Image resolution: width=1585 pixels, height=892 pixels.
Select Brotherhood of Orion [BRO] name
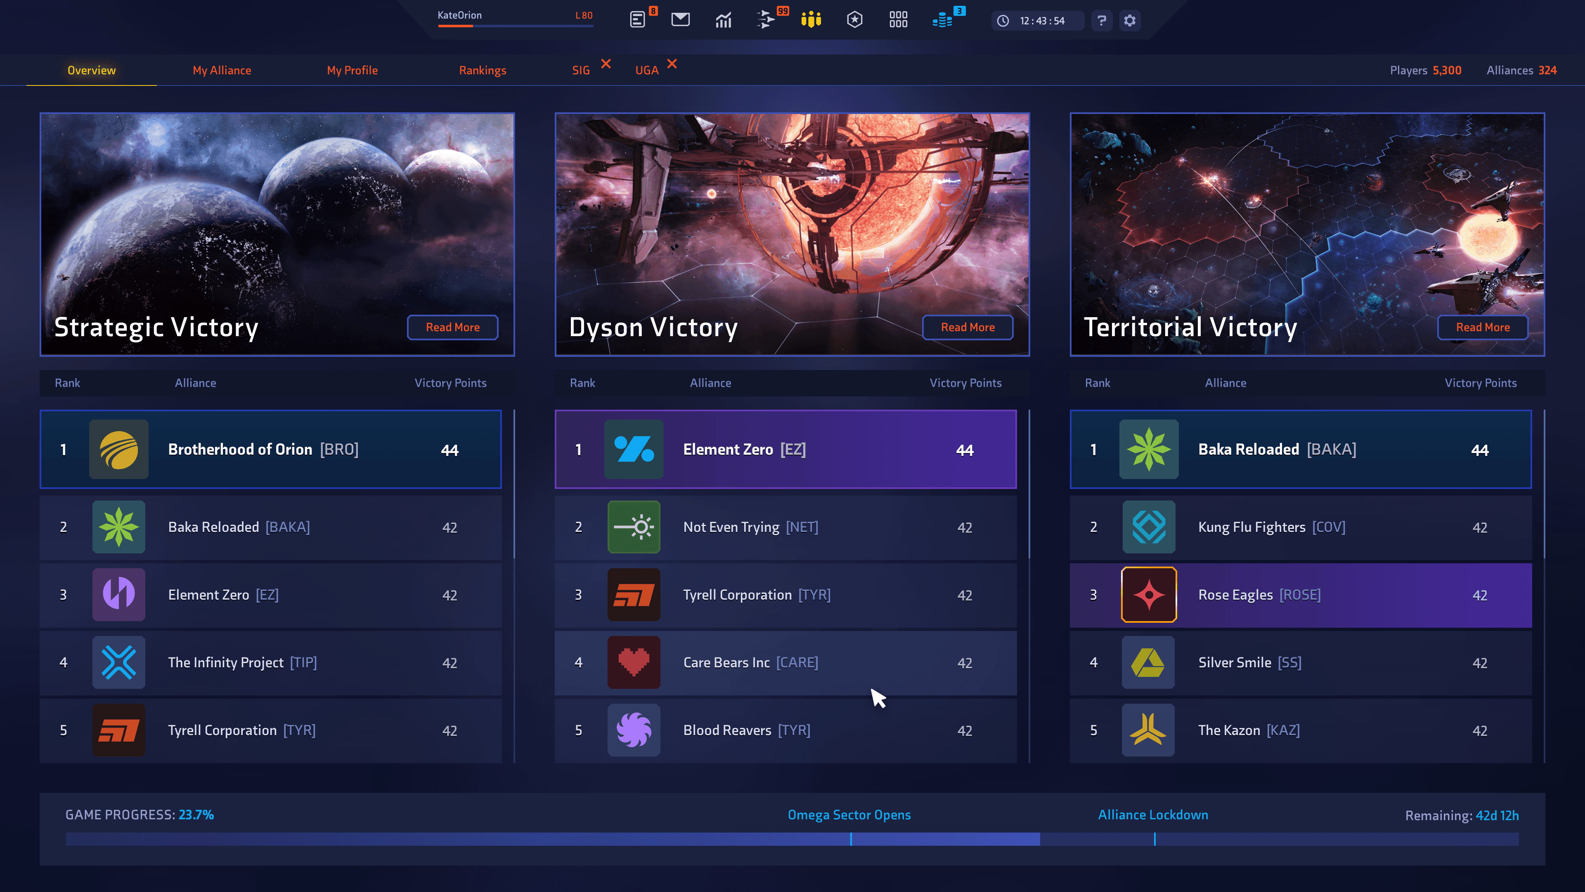pyautogui.click(x=263, y=449)
